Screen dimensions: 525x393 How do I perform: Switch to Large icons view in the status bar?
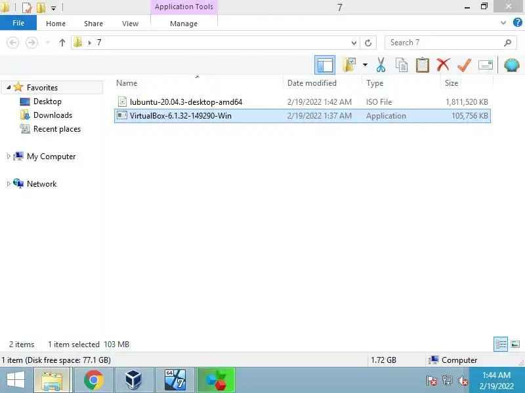pos(515,344)
